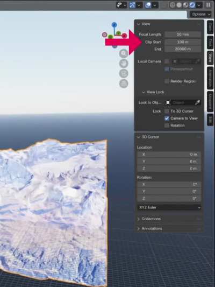
Task: Click the 3D Cursor Location X field
Action: coord(169,155)
